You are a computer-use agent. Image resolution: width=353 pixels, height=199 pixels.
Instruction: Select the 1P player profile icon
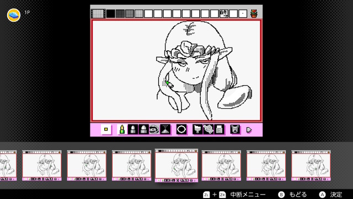click(14, 15)
